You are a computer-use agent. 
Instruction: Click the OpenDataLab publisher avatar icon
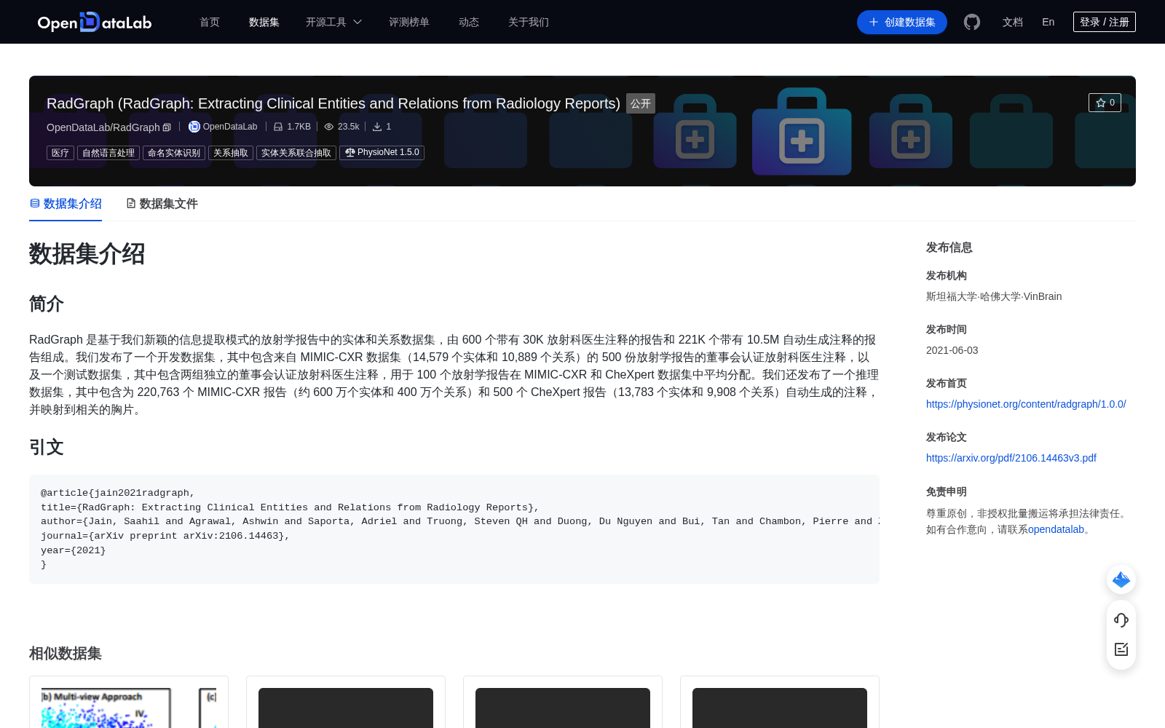194,127
